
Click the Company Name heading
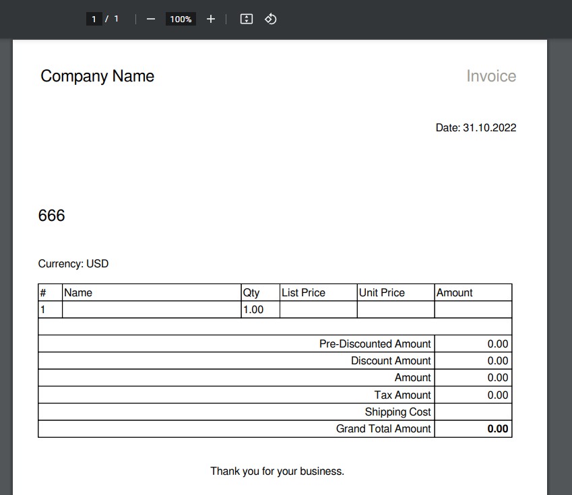click(x=98, y=76)
